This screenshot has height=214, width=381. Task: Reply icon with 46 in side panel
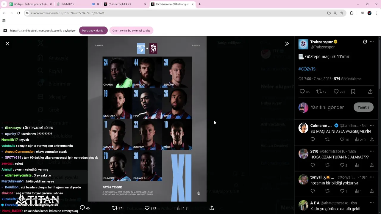tap(302, 92)
